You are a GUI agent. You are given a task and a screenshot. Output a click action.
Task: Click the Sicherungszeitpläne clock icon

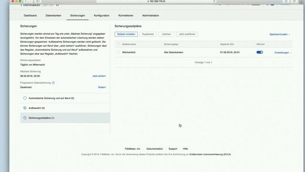[x=25, y=118]
